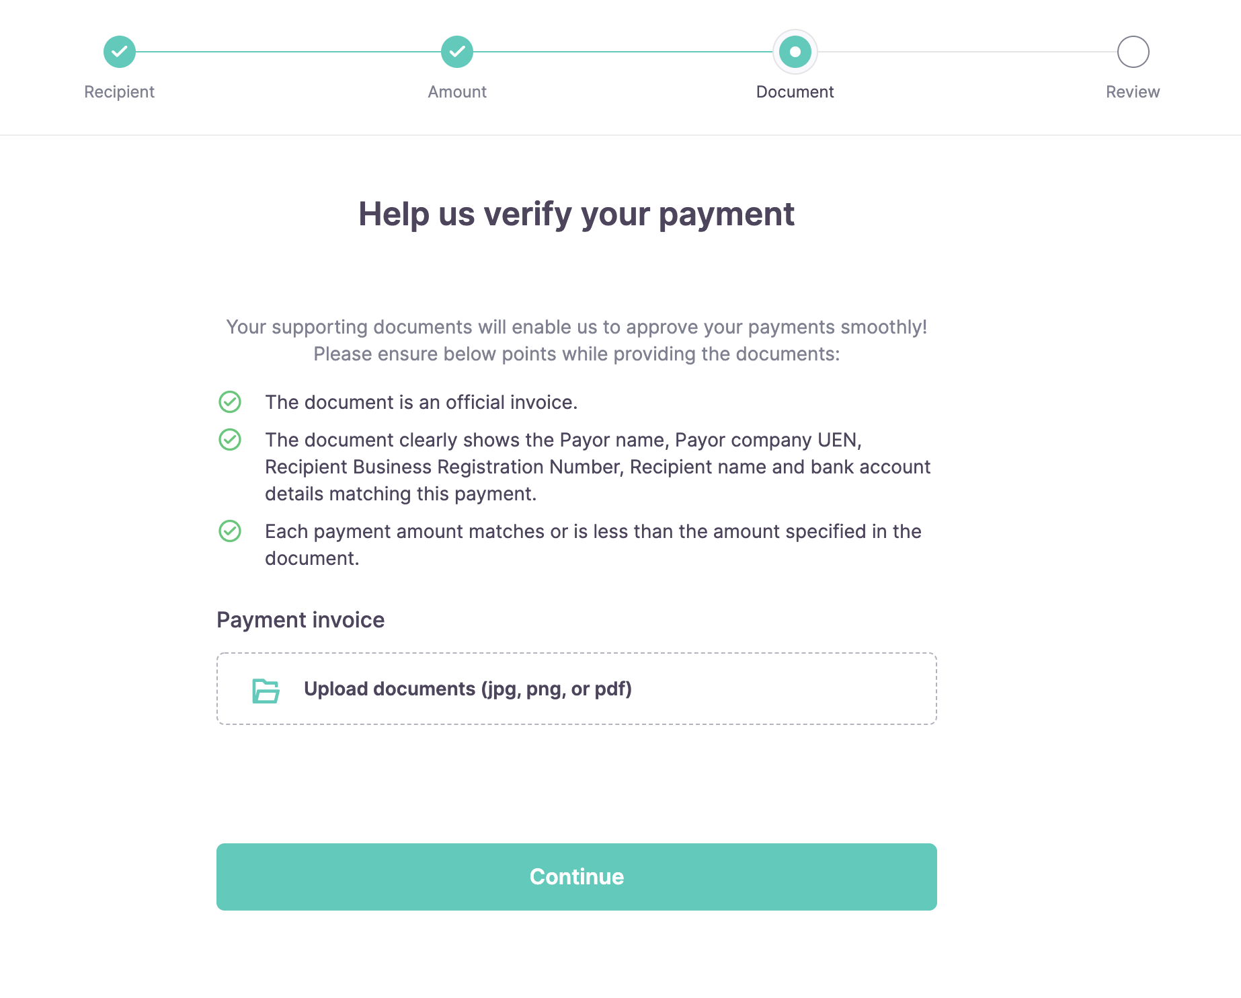Go to the Amount step label
The height and width of the screenshot is (998, 1241).
[x=457, y=92]
